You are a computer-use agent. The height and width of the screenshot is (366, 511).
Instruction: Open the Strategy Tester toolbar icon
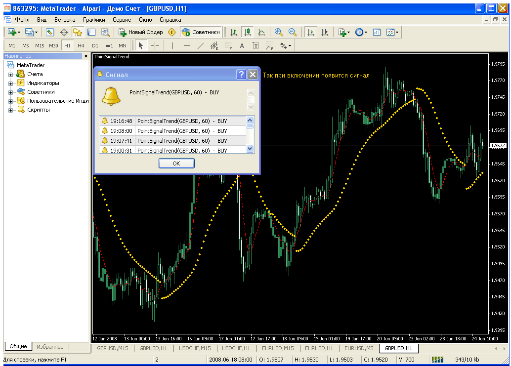click(x=105, y=32)
